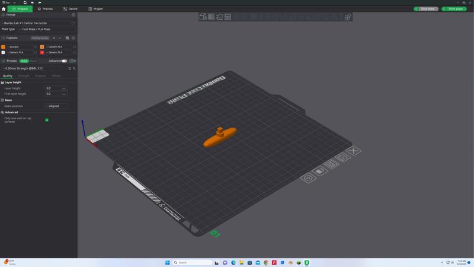Open the printer preset dropdown
Screen dimensions: 474x267
pos(36,23)
